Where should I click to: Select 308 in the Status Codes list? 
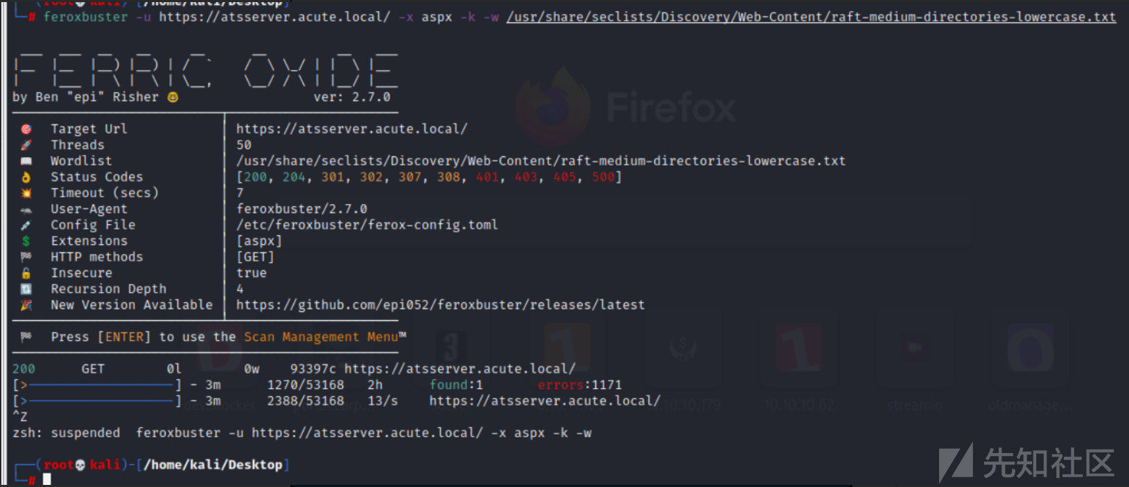[448, 177]
